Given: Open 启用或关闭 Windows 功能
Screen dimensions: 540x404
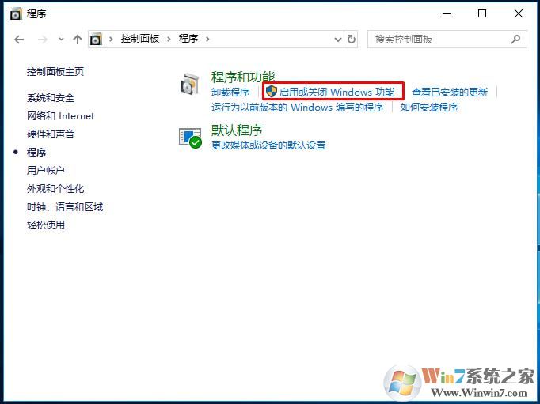Looking at the screenshot, I should pyautogui.click(x=337, y=93).
